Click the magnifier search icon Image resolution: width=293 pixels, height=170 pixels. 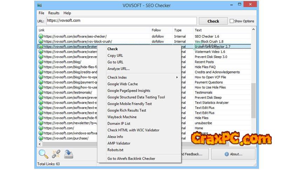coord(43,154)
